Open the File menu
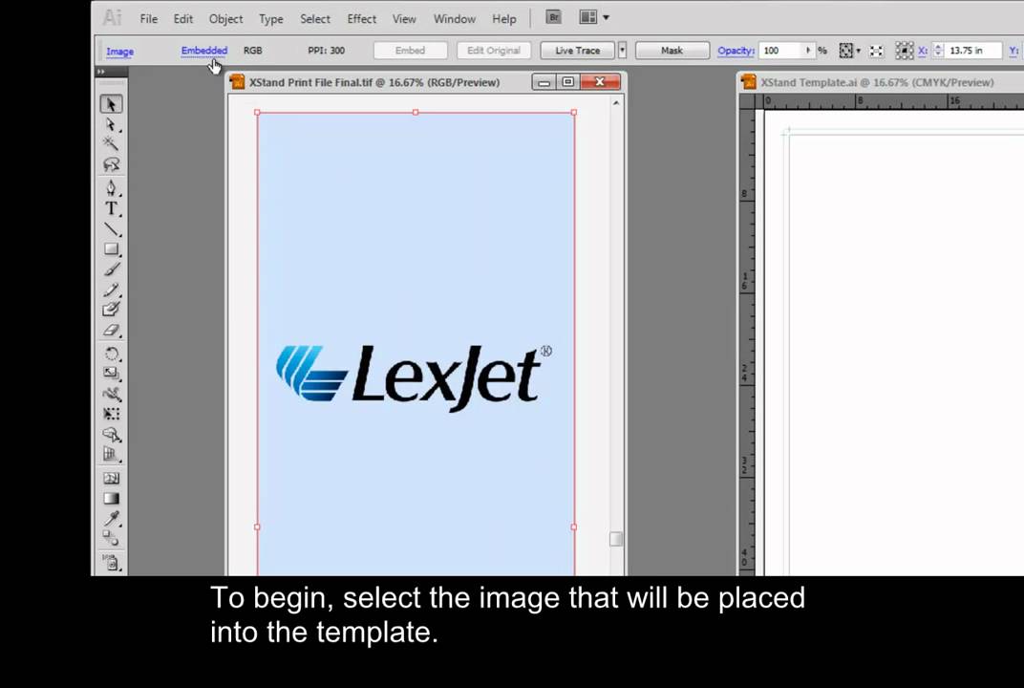 point(149,19)
